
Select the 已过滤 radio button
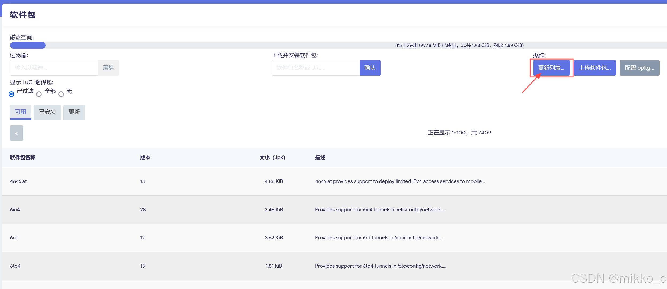point(11,94)
